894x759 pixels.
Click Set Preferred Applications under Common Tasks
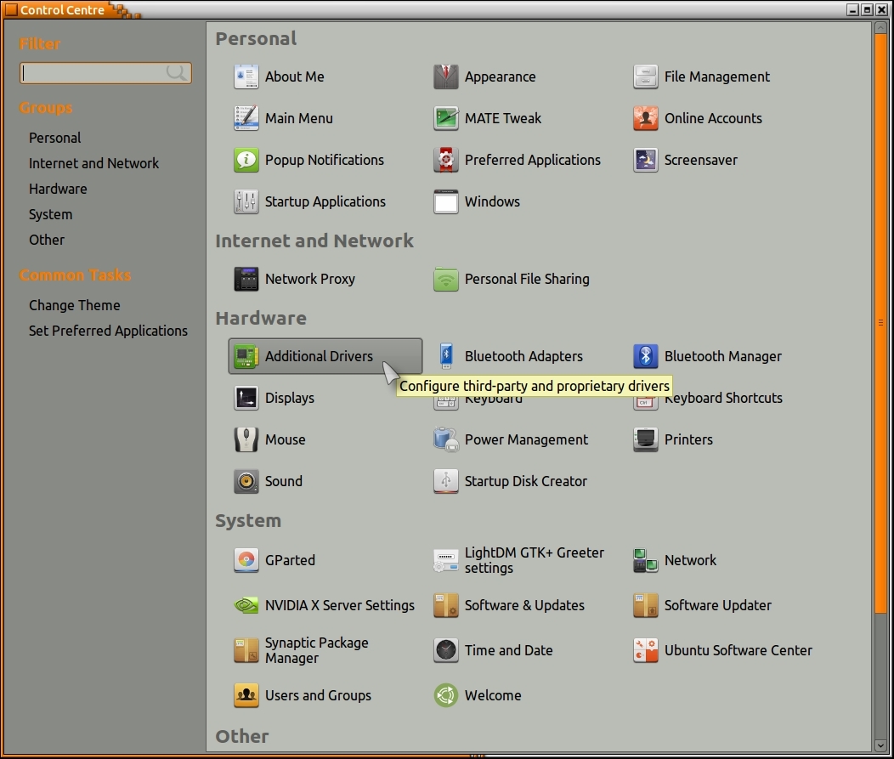click(108, 331)
